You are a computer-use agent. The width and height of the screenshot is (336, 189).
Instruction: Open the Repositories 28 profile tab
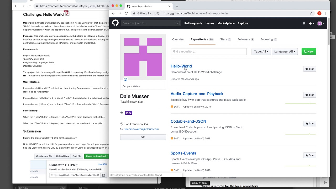point(202,39)
